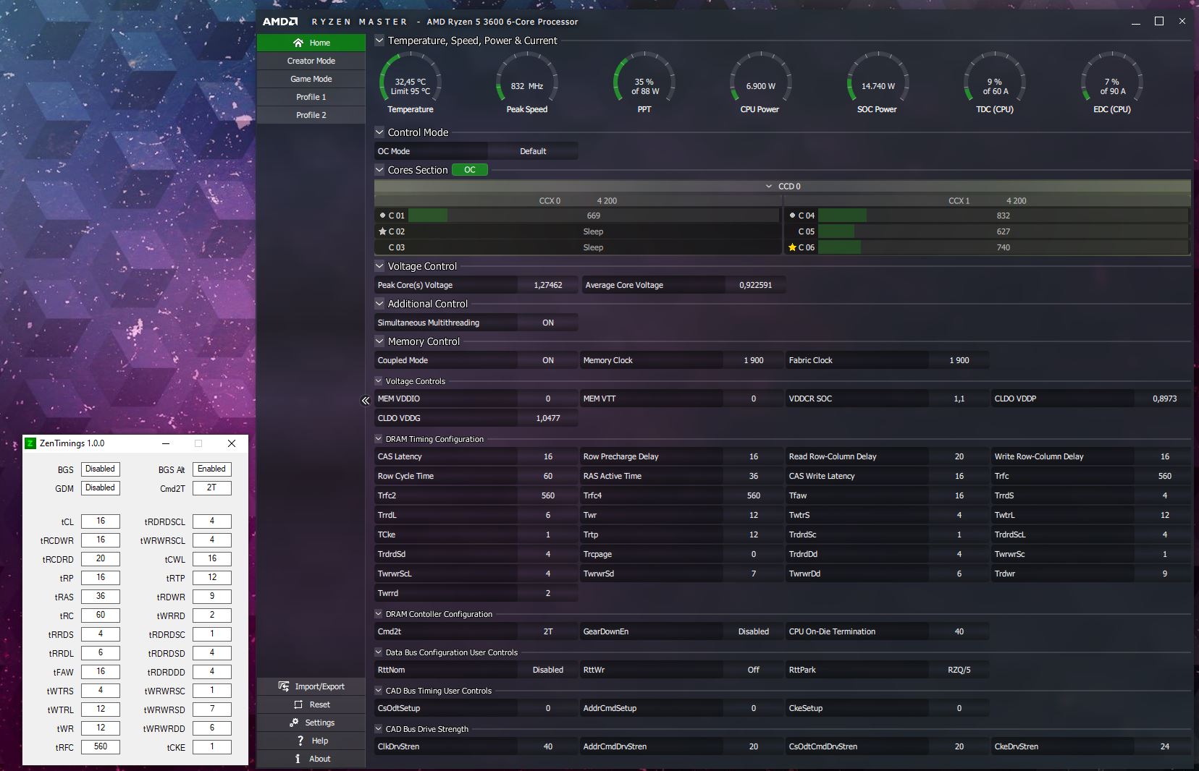Collapse the Voltage Control section
The image size is (1199, 771).
click(379, 266)
